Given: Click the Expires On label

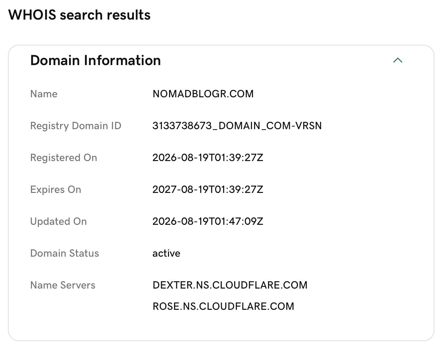Looking at the screenshot, I should tap(56, 190).
